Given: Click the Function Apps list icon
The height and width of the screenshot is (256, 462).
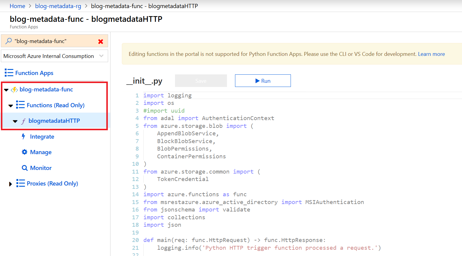Looking at the screenshot, I should point(9,73).
